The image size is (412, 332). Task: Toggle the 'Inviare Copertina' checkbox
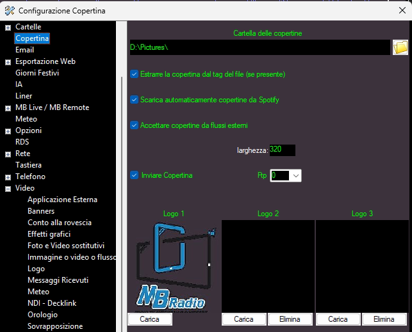135,175
